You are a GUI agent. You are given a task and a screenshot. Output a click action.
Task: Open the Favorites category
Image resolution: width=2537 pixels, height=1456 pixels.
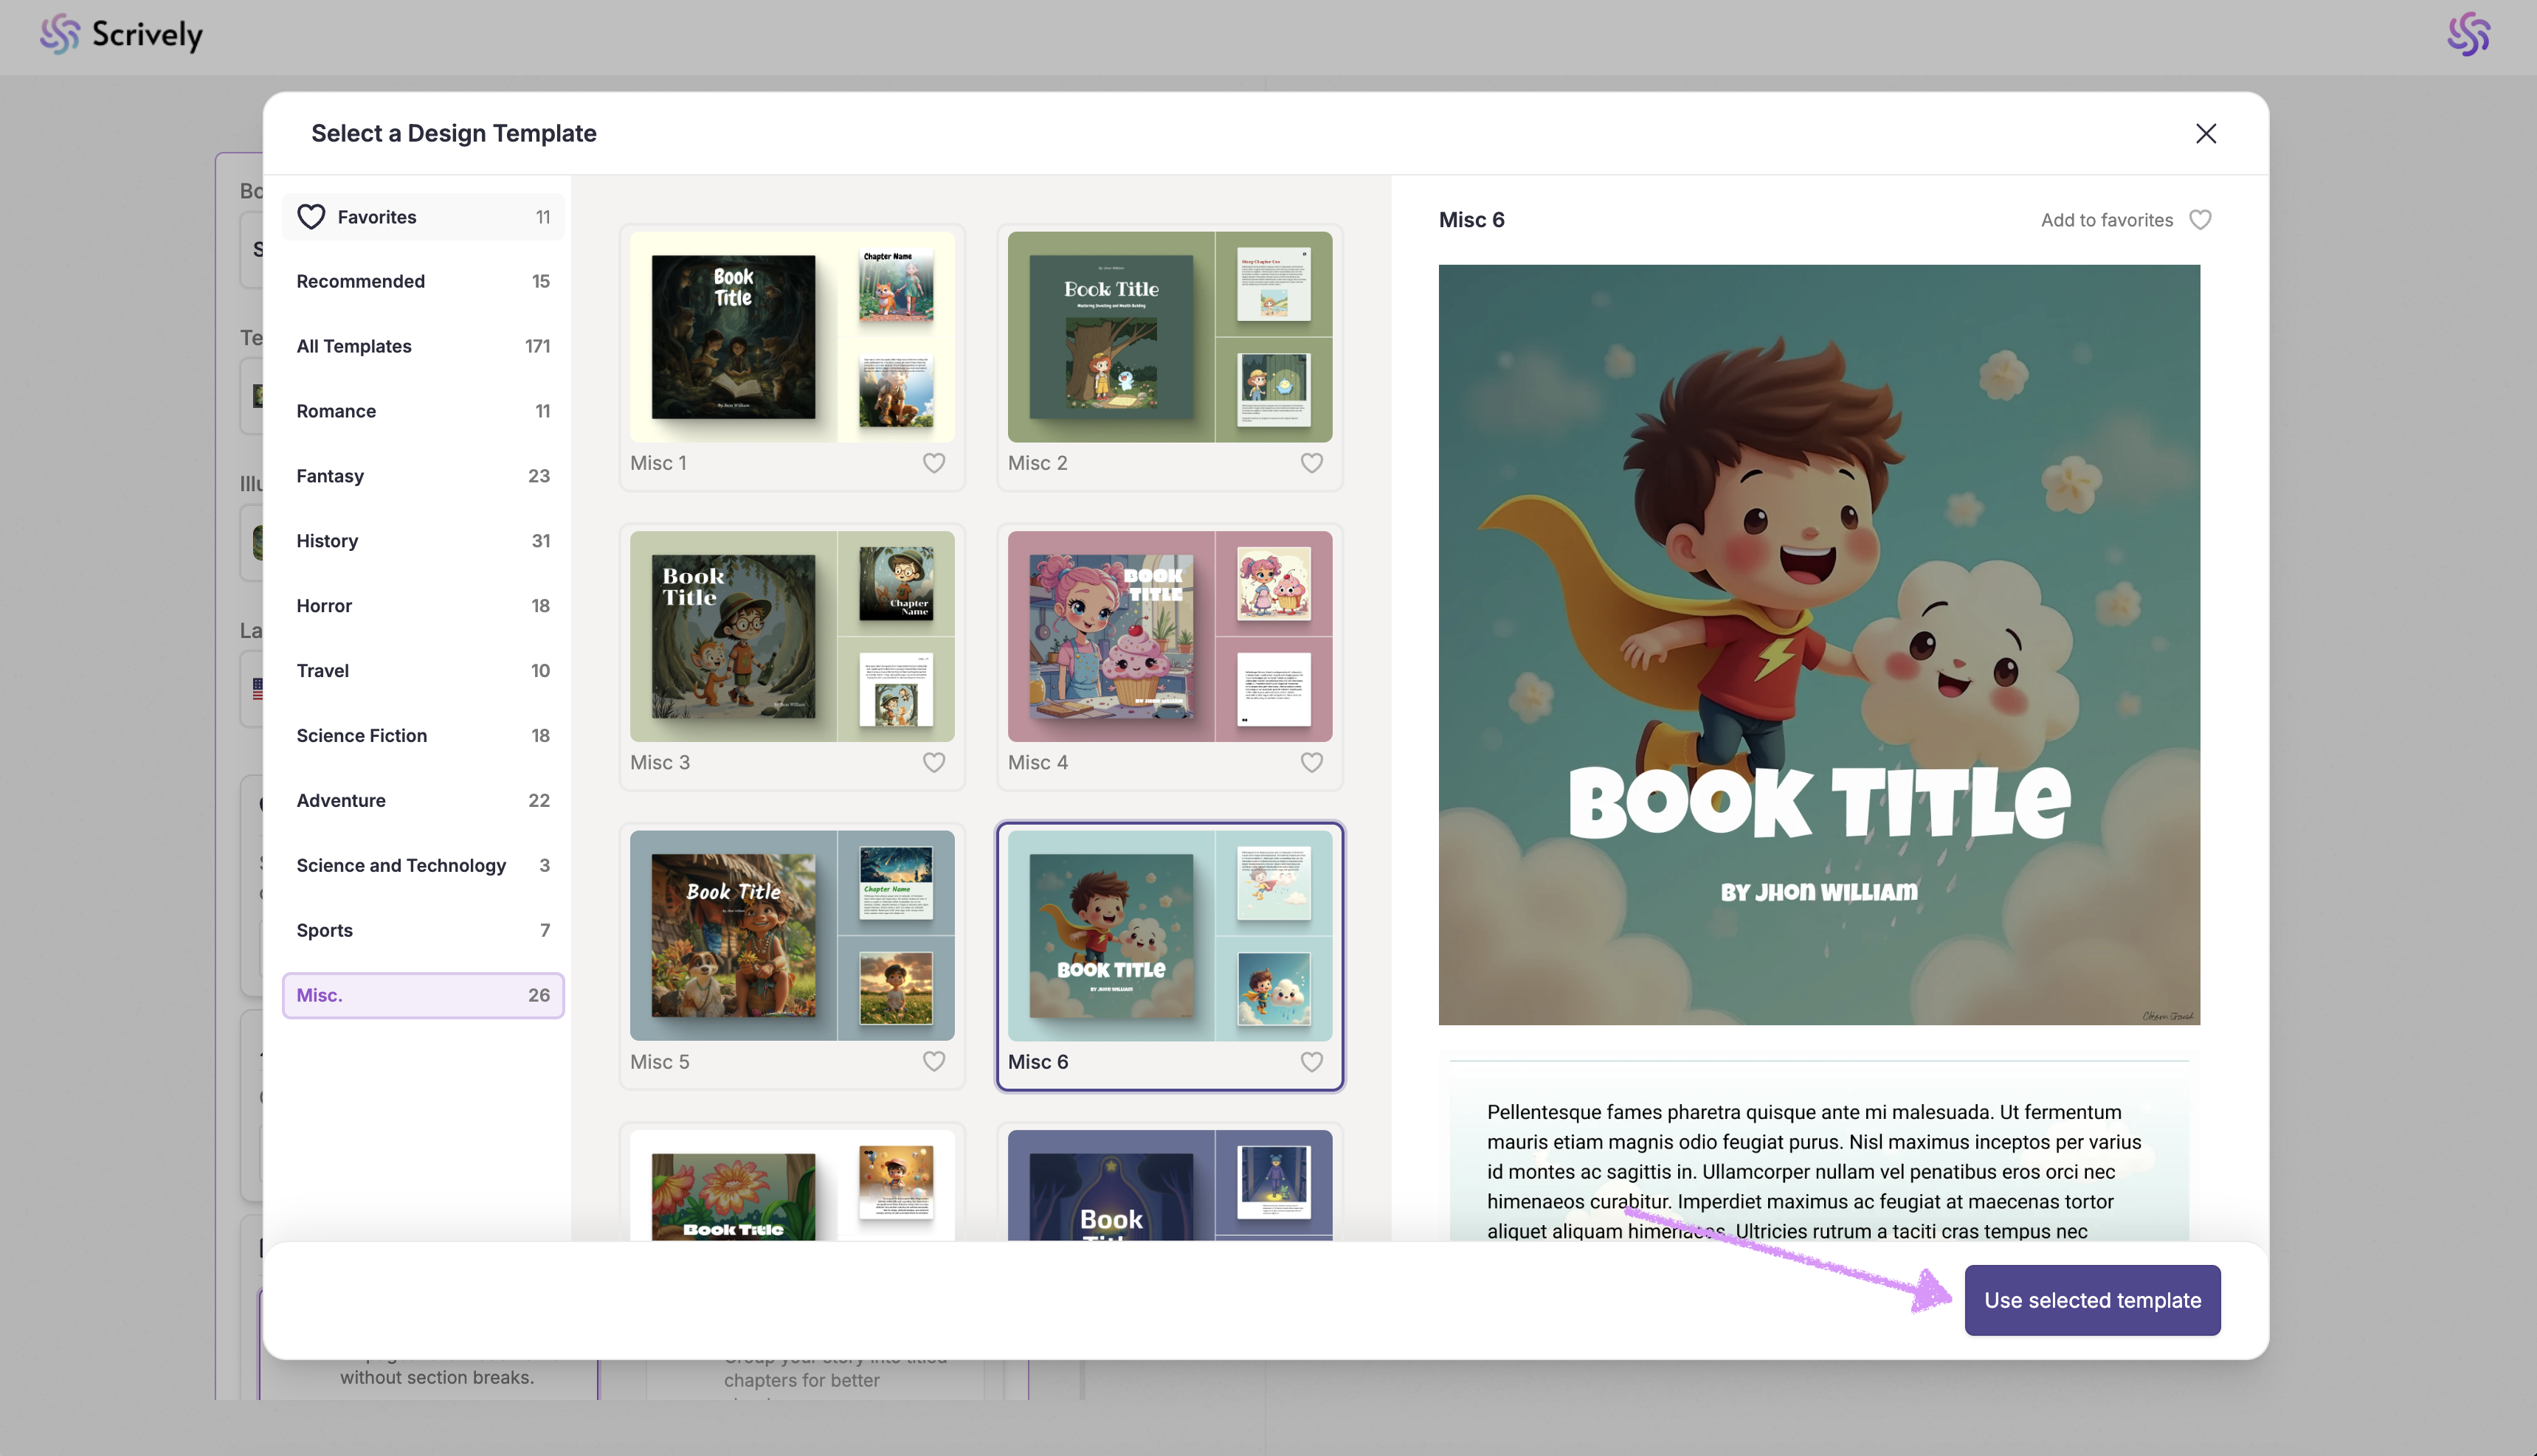(422, 217)
